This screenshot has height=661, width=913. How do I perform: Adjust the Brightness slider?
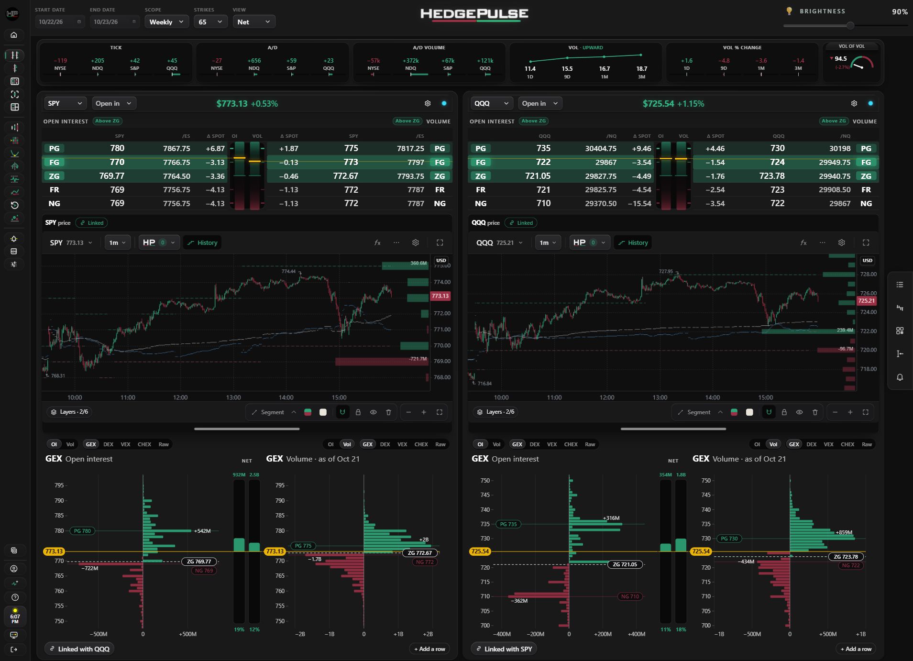click(x=845, y=25)
